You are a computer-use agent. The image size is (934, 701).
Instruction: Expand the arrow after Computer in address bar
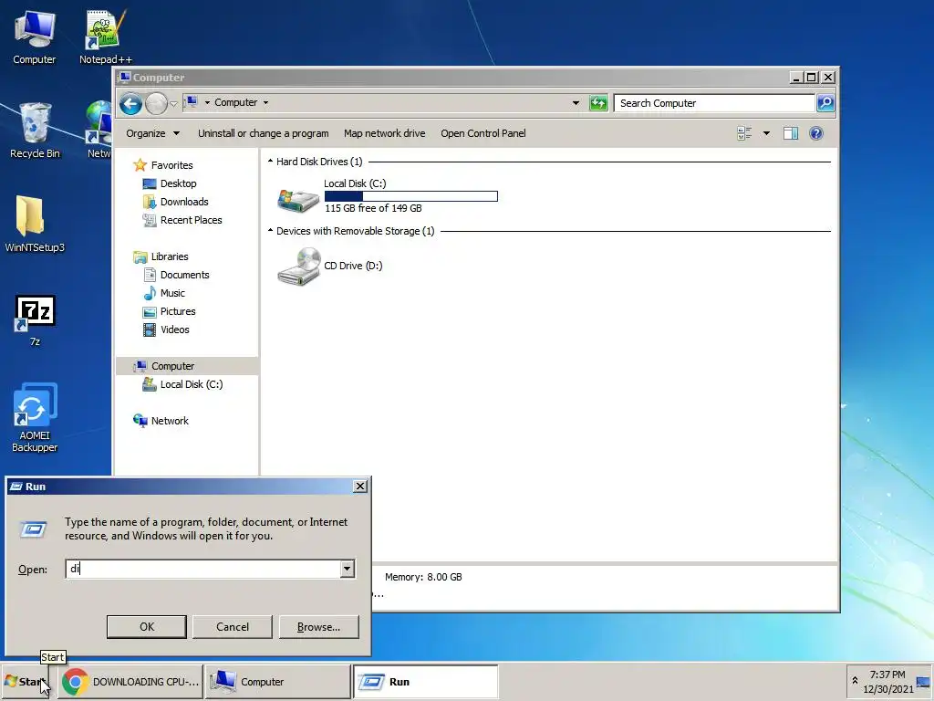pyautogui.click(x=265, y=103)
